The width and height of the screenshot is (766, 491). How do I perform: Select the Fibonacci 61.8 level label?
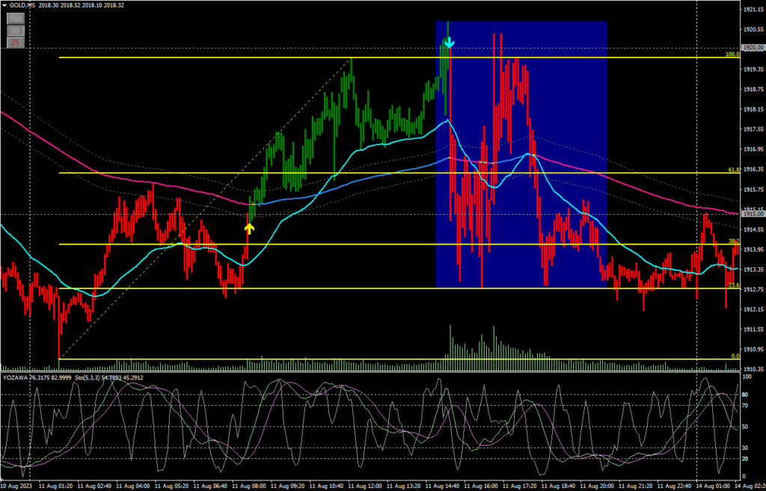point(734,170)
